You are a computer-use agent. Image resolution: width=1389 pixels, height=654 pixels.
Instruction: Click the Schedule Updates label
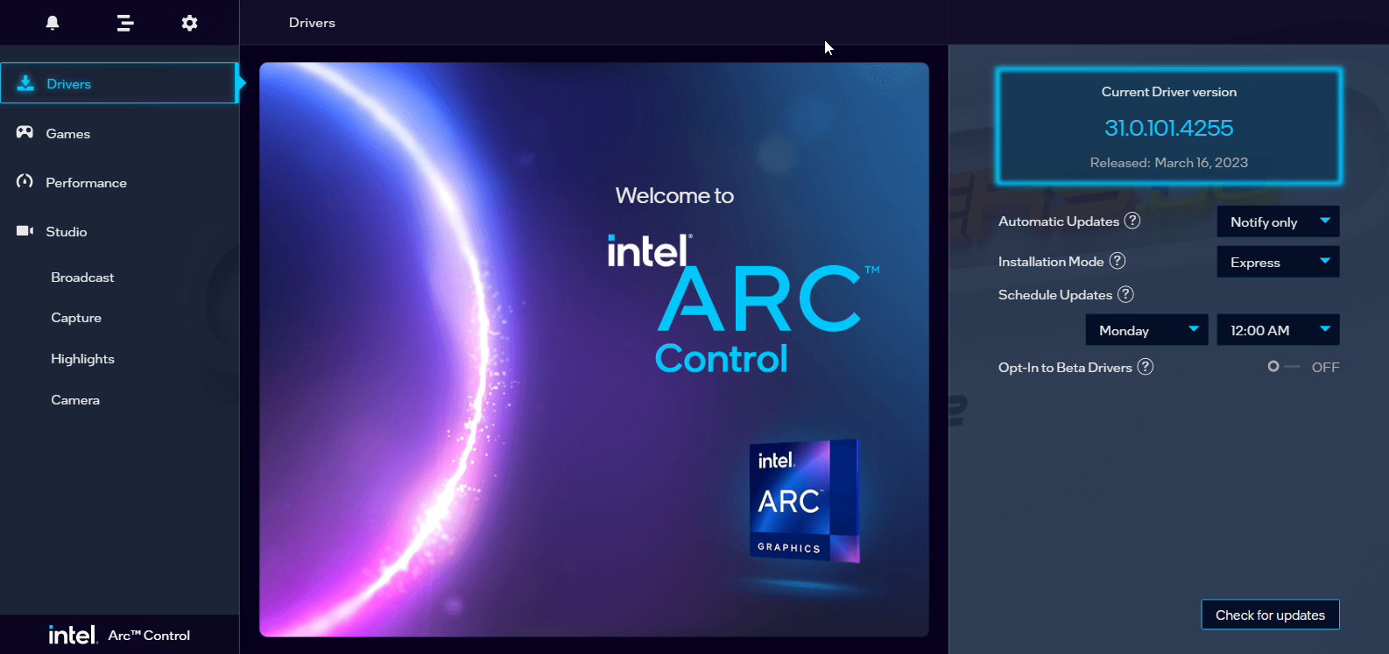tap(1055, 295)
